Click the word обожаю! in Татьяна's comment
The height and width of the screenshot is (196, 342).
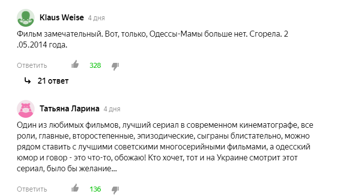tap(130, 157)
